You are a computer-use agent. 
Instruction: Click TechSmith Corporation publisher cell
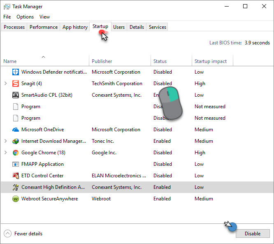point(117,84)
